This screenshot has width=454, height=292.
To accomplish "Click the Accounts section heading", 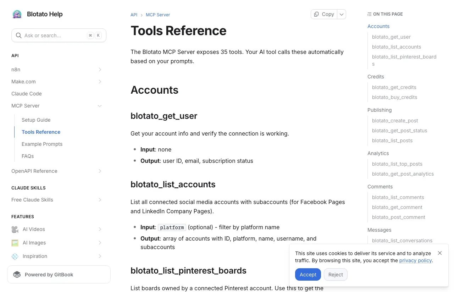I will click(154, 90).
